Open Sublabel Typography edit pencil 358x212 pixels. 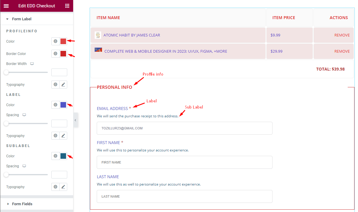click(63, 187)
